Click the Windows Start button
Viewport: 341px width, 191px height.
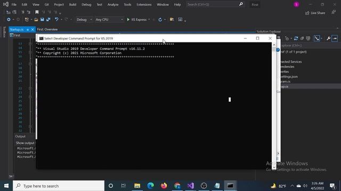click(x=6, y=186)
